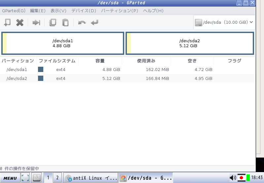
Task: Click the 容量 column header
Action: pyautogui.click(x=100, y=61)
